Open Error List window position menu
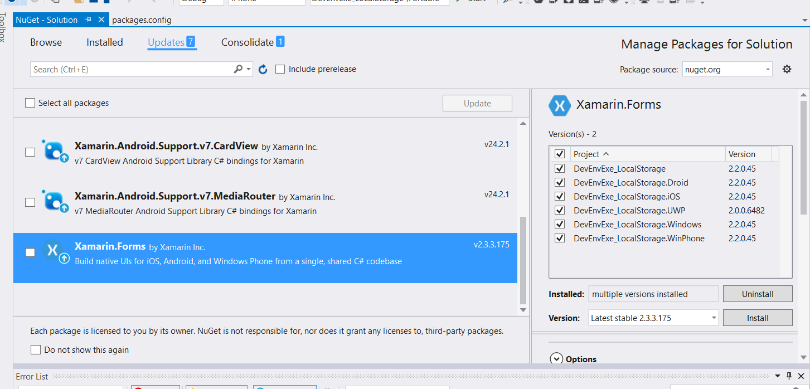810x389 pixels. pos(778,376)
